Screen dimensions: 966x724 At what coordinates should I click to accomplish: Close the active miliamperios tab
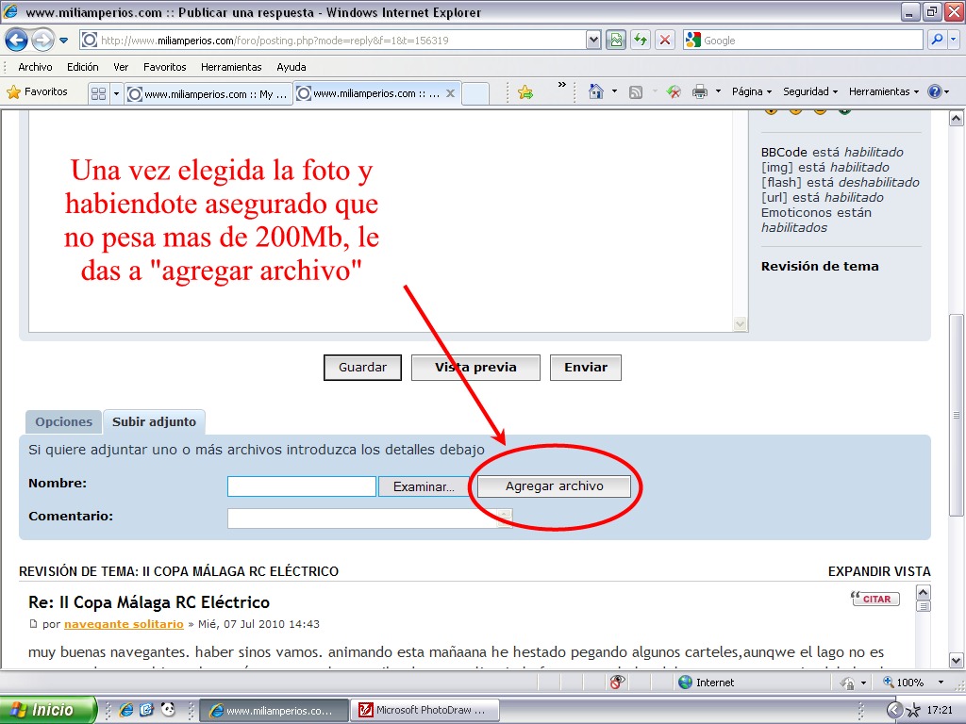click(x=450, y=93)
